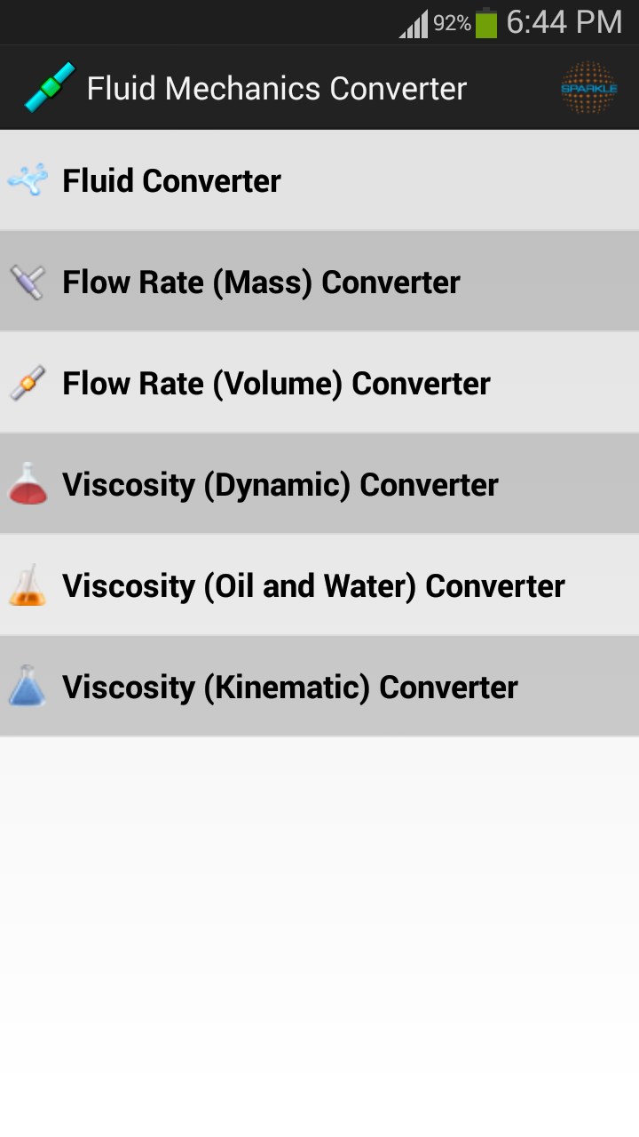Open Flow Rate (Mass) Converter
Image resolution: width=639 pixels, height=1137 pixels.
click(x=261, y=282)
